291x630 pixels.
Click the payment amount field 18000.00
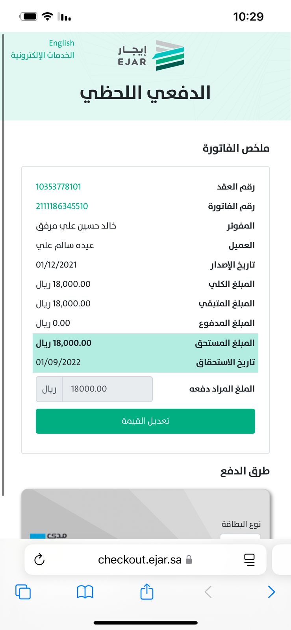[x=107, y=389]
